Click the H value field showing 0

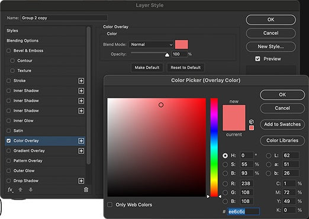(x=247, y=156)
